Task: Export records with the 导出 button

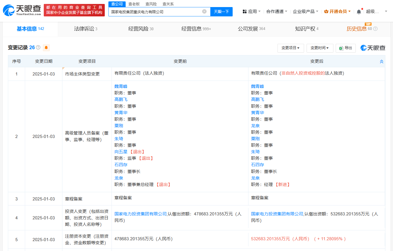Action: pyautogui.click(x=346, y=48)
